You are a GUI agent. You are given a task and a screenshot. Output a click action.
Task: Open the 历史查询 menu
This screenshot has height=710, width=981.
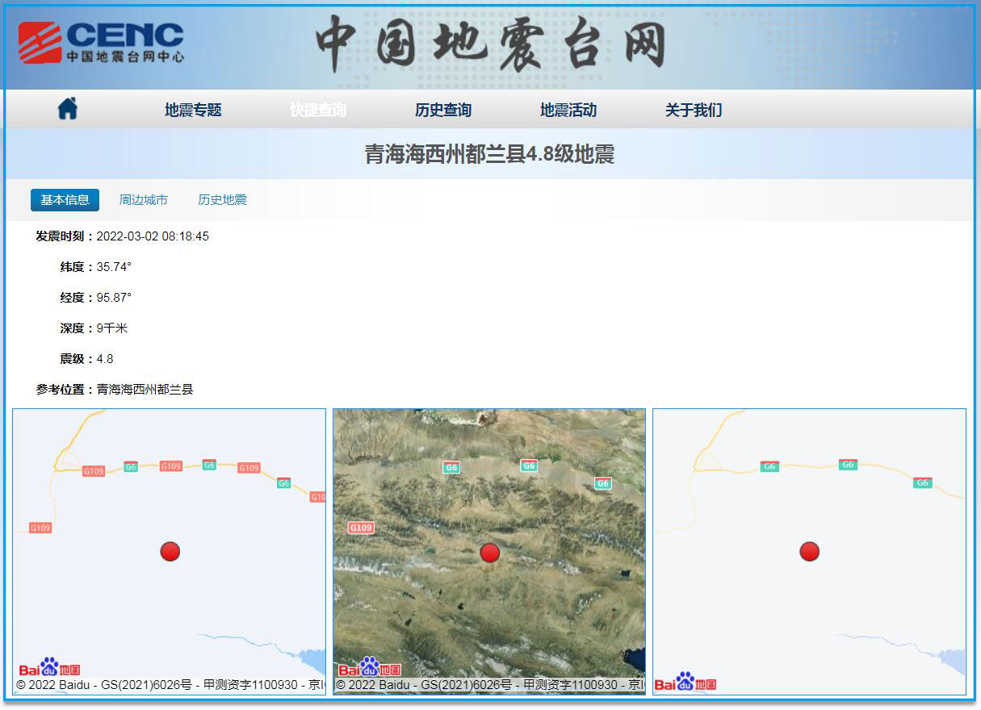tap(443, 111)
